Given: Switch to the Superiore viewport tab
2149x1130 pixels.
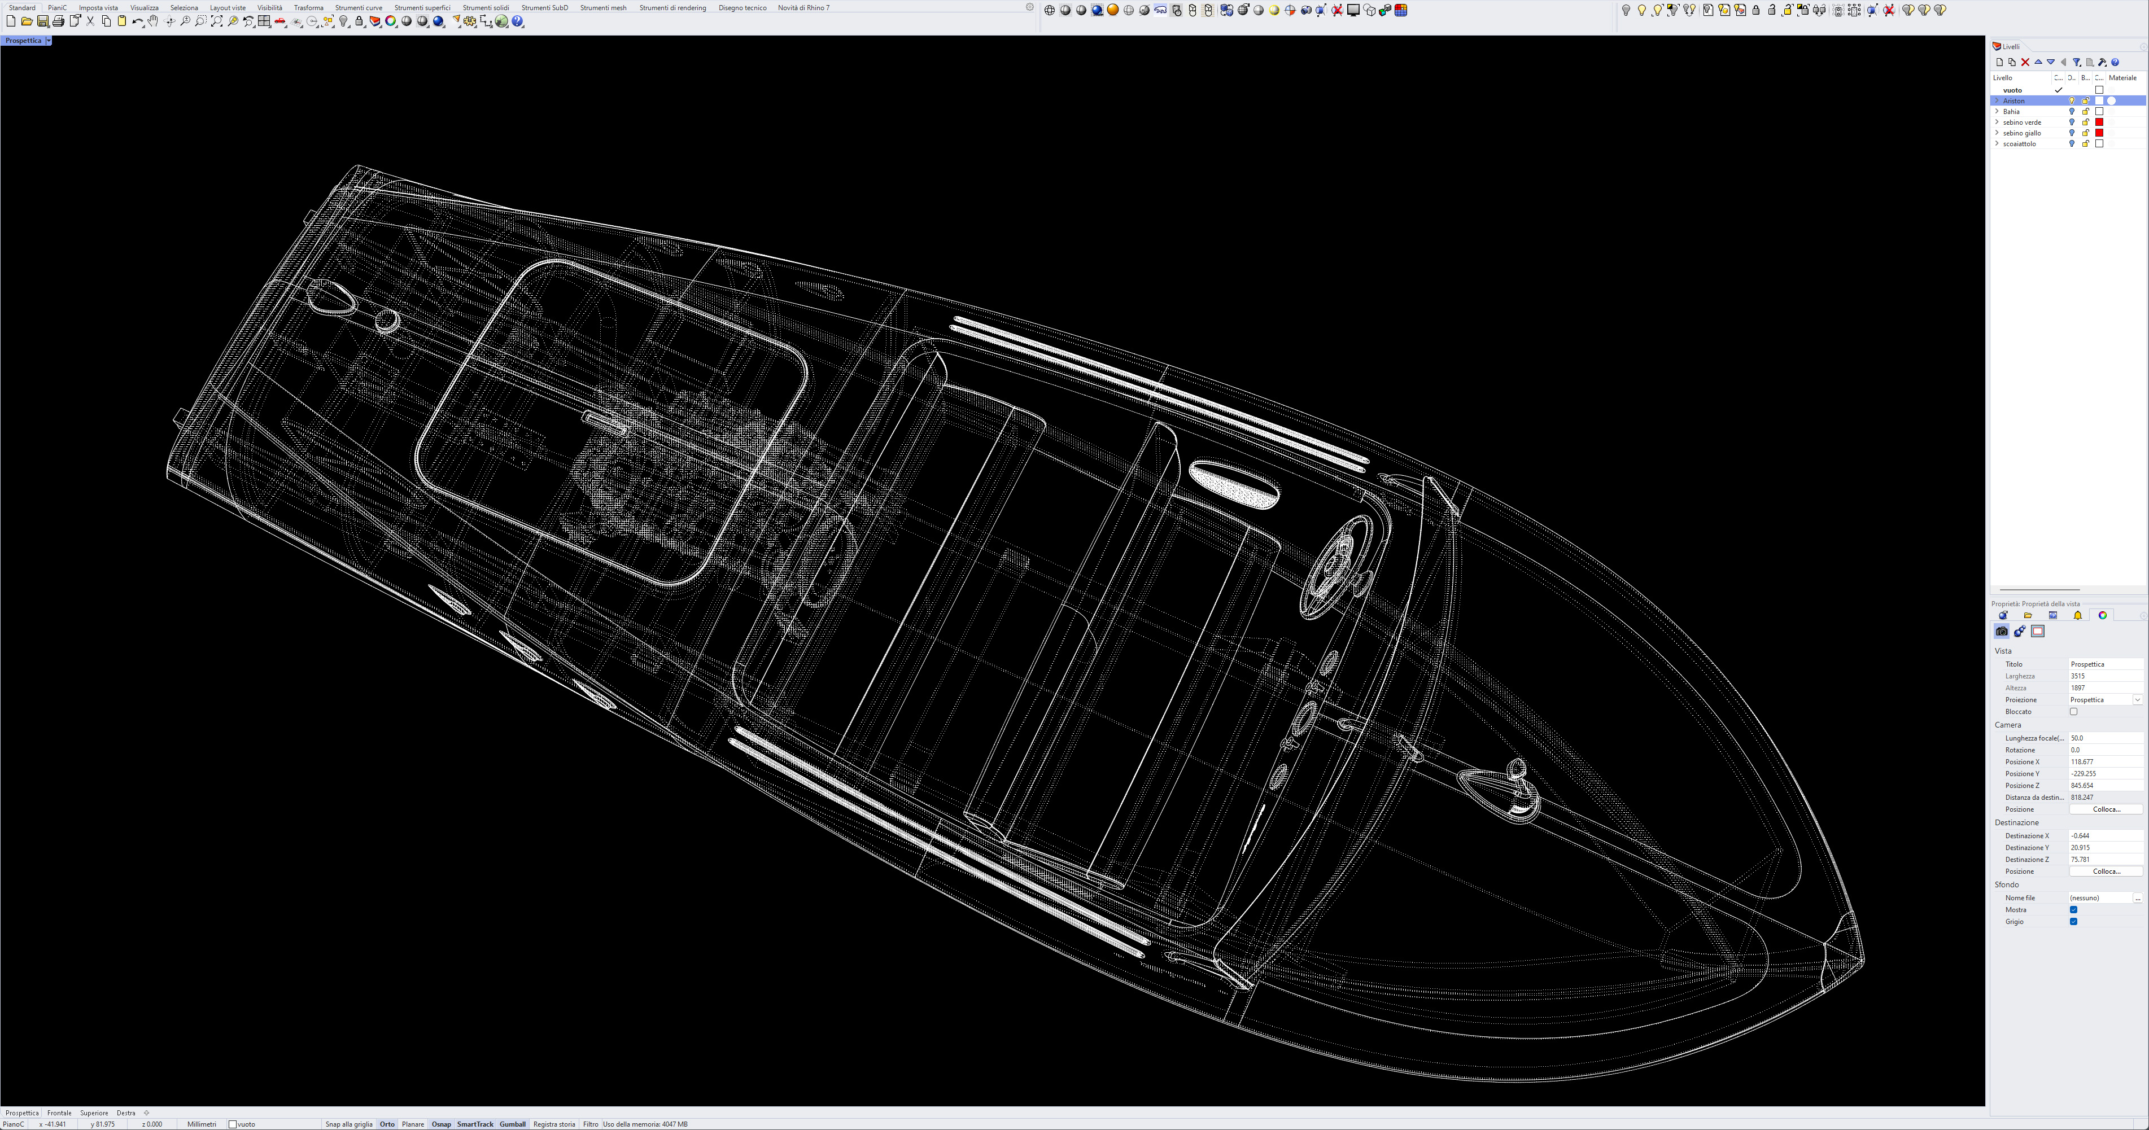Looking at the screenshot, I should click(x=94, y=1113).
